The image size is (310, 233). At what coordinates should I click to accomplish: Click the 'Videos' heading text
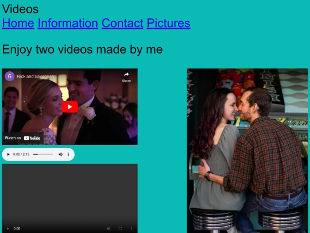(x=20, y=9)
